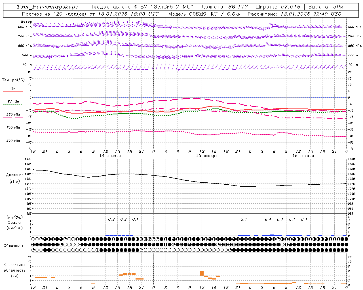The height and width of the screenshot is (290, 363).
Task: Click the Модель COSMO-RU / 6.6км label
Action: 204,14
